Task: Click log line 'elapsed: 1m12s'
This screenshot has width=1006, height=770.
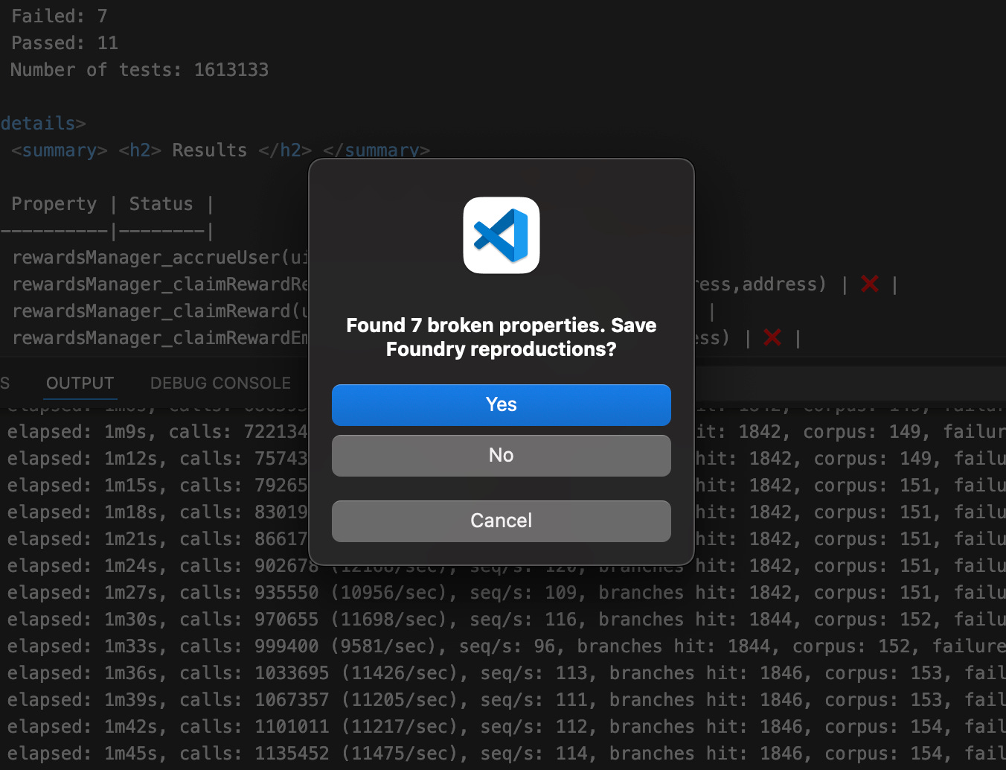Action: [506, 458]
